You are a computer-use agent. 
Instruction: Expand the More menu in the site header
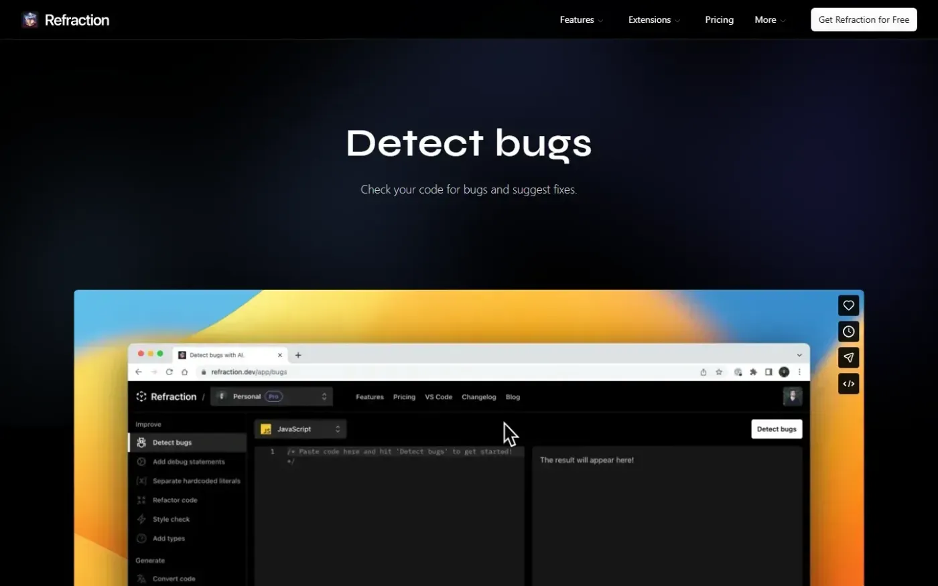pos(770,20)
